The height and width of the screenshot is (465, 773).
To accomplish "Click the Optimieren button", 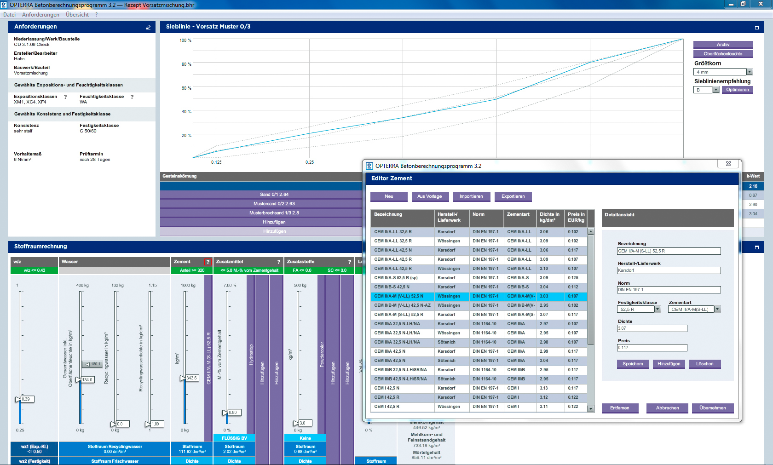I will [737, 90].
